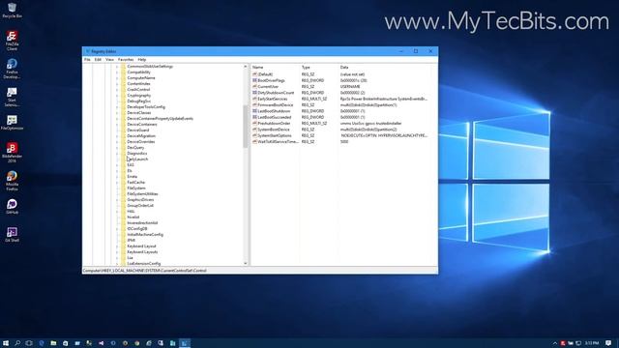Select the DeviceMigration key
619x348 pixels.
pos(141,136)
